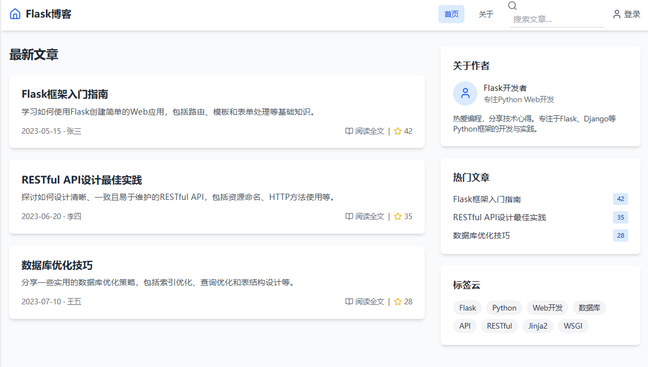The width and height of the screenshot is (648, 367).
Task: Click 阅读全文 on the Flask框架入门指南 card
Action: coord(369,131)
